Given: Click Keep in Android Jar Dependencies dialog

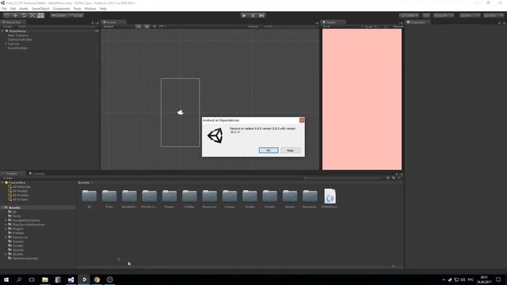Looking at the screenshot, I should click(x=291, y=150).
